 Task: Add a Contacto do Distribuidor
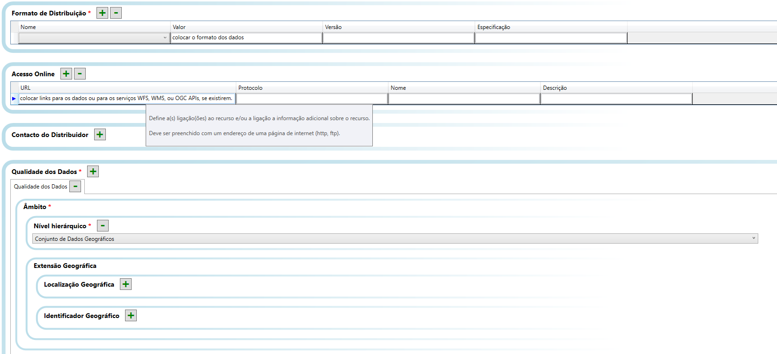(x=100, y=135)
